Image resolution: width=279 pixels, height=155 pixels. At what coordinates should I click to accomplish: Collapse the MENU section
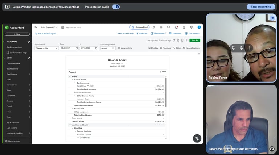pos(4,58)
